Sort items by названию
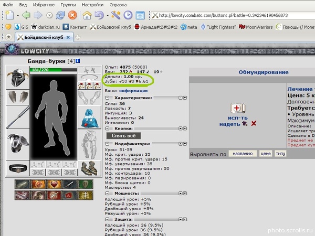Image resolution: width=315 pixels, height=236 pixels. pyautogui.click(x=243, y=154)
